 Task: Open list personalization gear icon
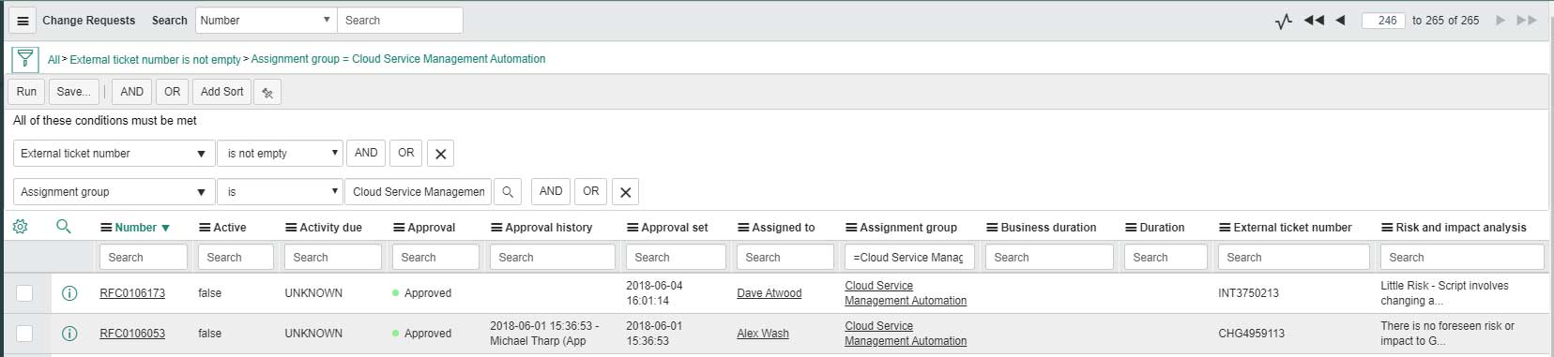tap(20, 227)
